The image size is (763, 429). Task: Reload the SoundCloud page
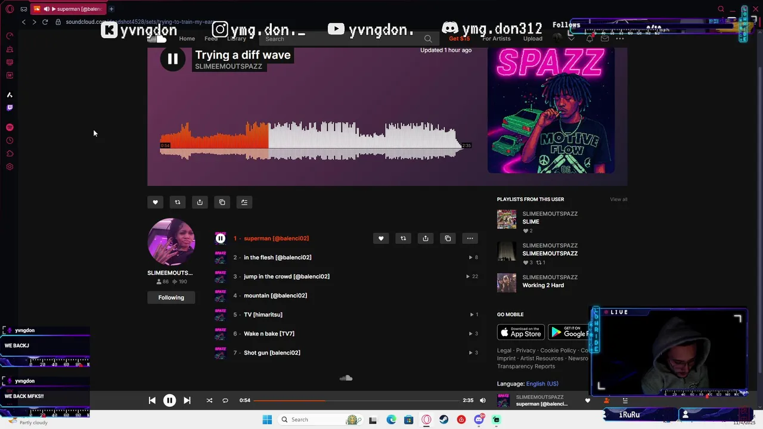[45, 22]
